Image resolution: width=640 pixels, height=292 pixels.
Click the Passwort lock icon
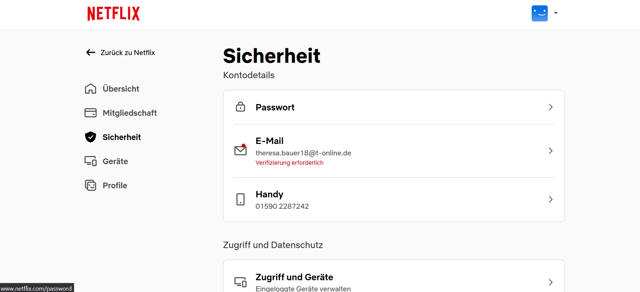241,107
